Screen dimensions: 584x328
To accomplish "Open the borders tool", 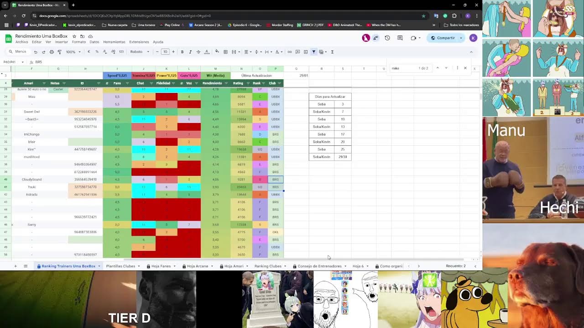I will tap(225, 52).
